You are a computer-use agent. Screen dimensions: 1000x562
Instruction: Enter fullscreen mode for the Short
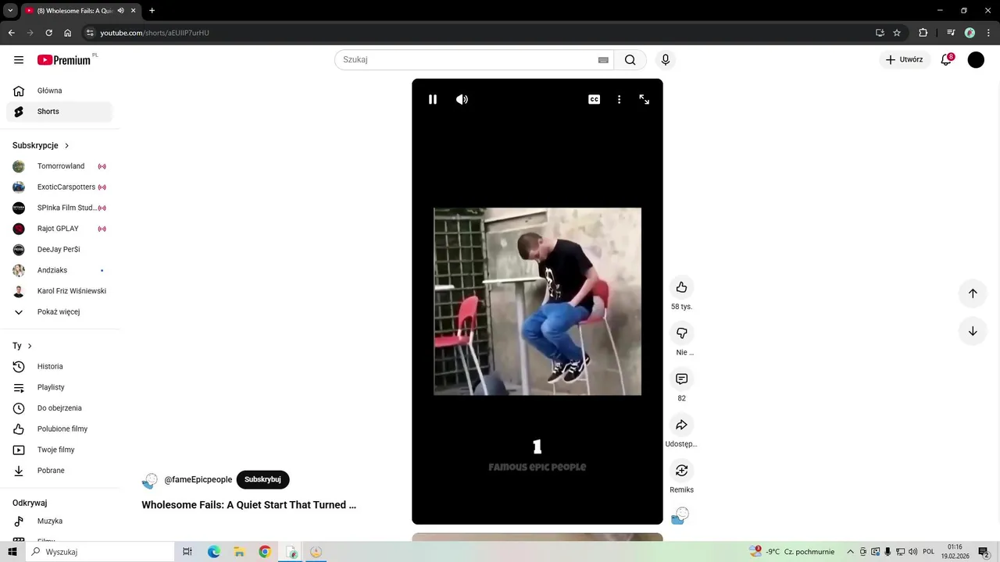point(644,99)
